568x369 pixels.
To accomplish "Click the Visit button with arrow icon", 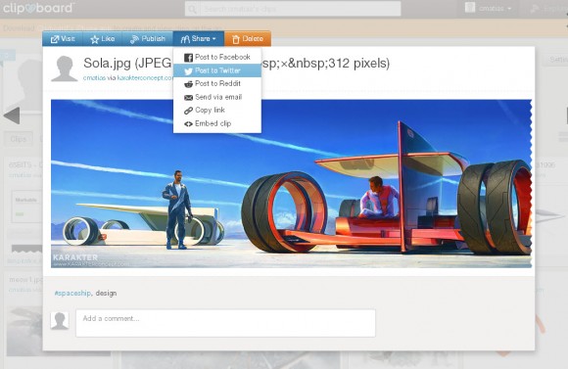I will pyautogui.click(x=63, y=39).
